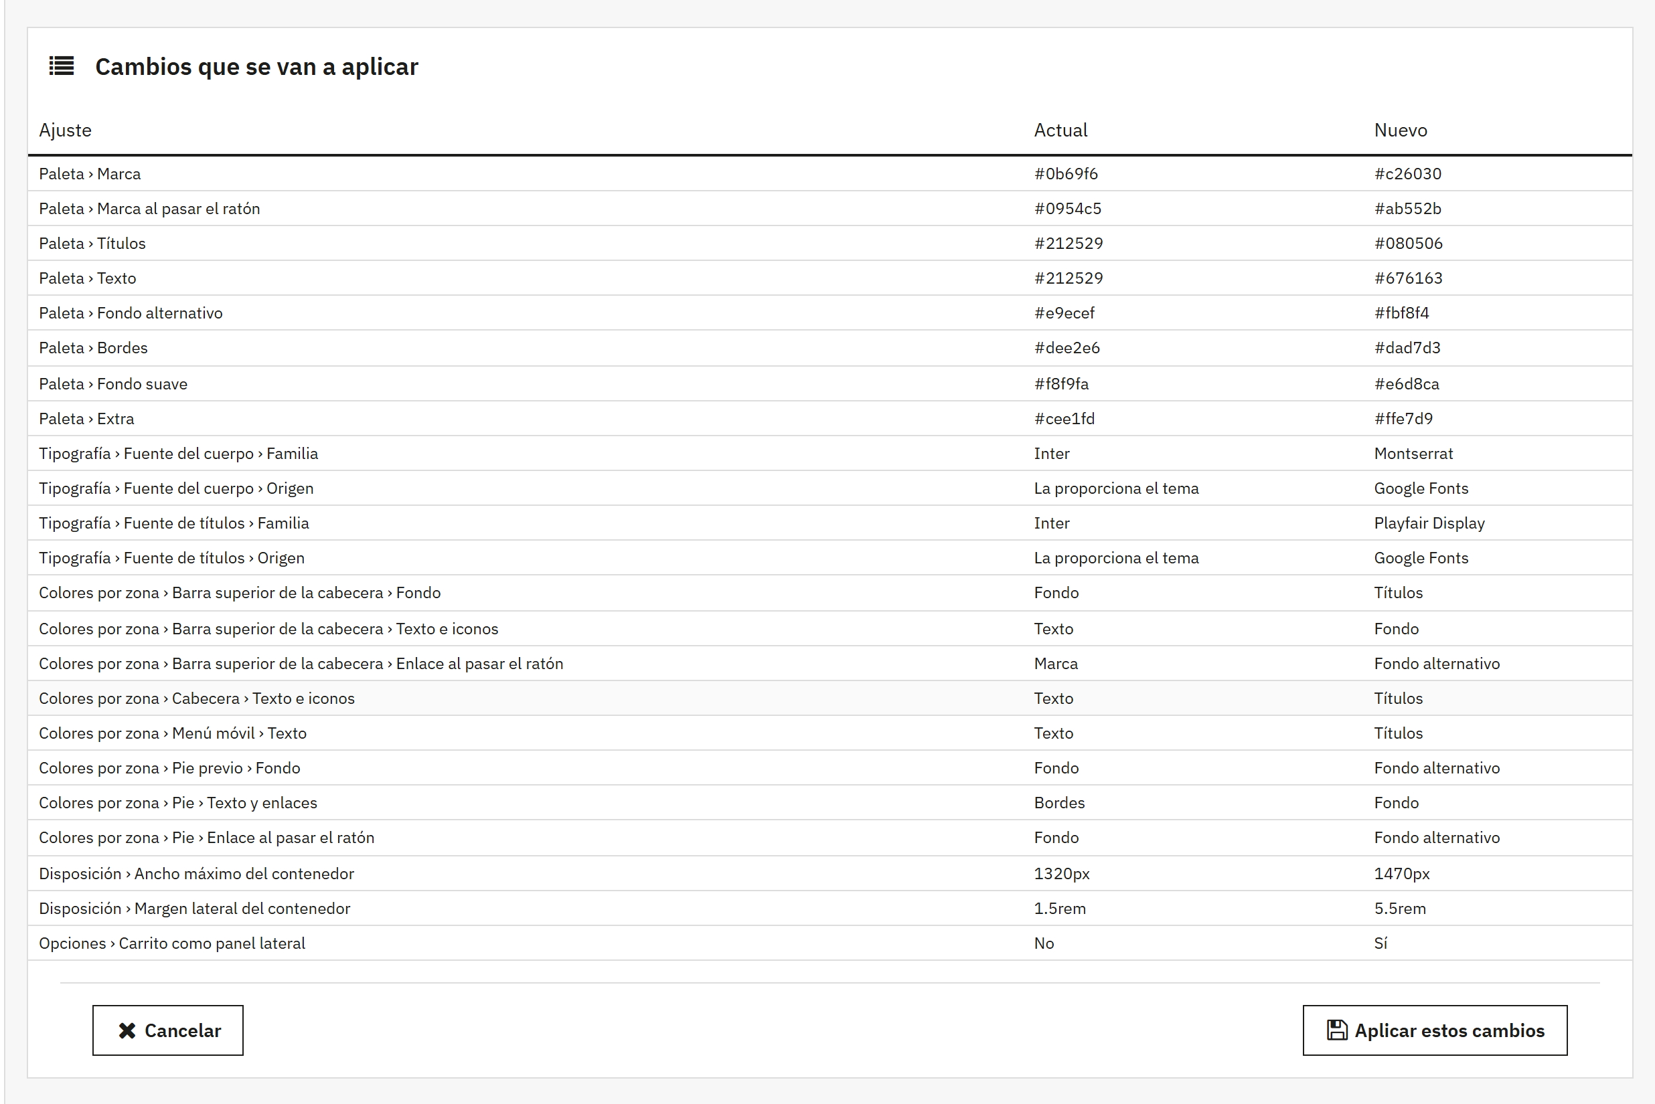Click current value #0954c5
This screenshot has width=1655, height=1104.
coord(1067,208)
